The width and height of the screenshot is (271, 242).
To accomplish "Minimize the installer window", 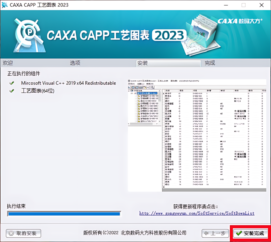I will 226,5.
